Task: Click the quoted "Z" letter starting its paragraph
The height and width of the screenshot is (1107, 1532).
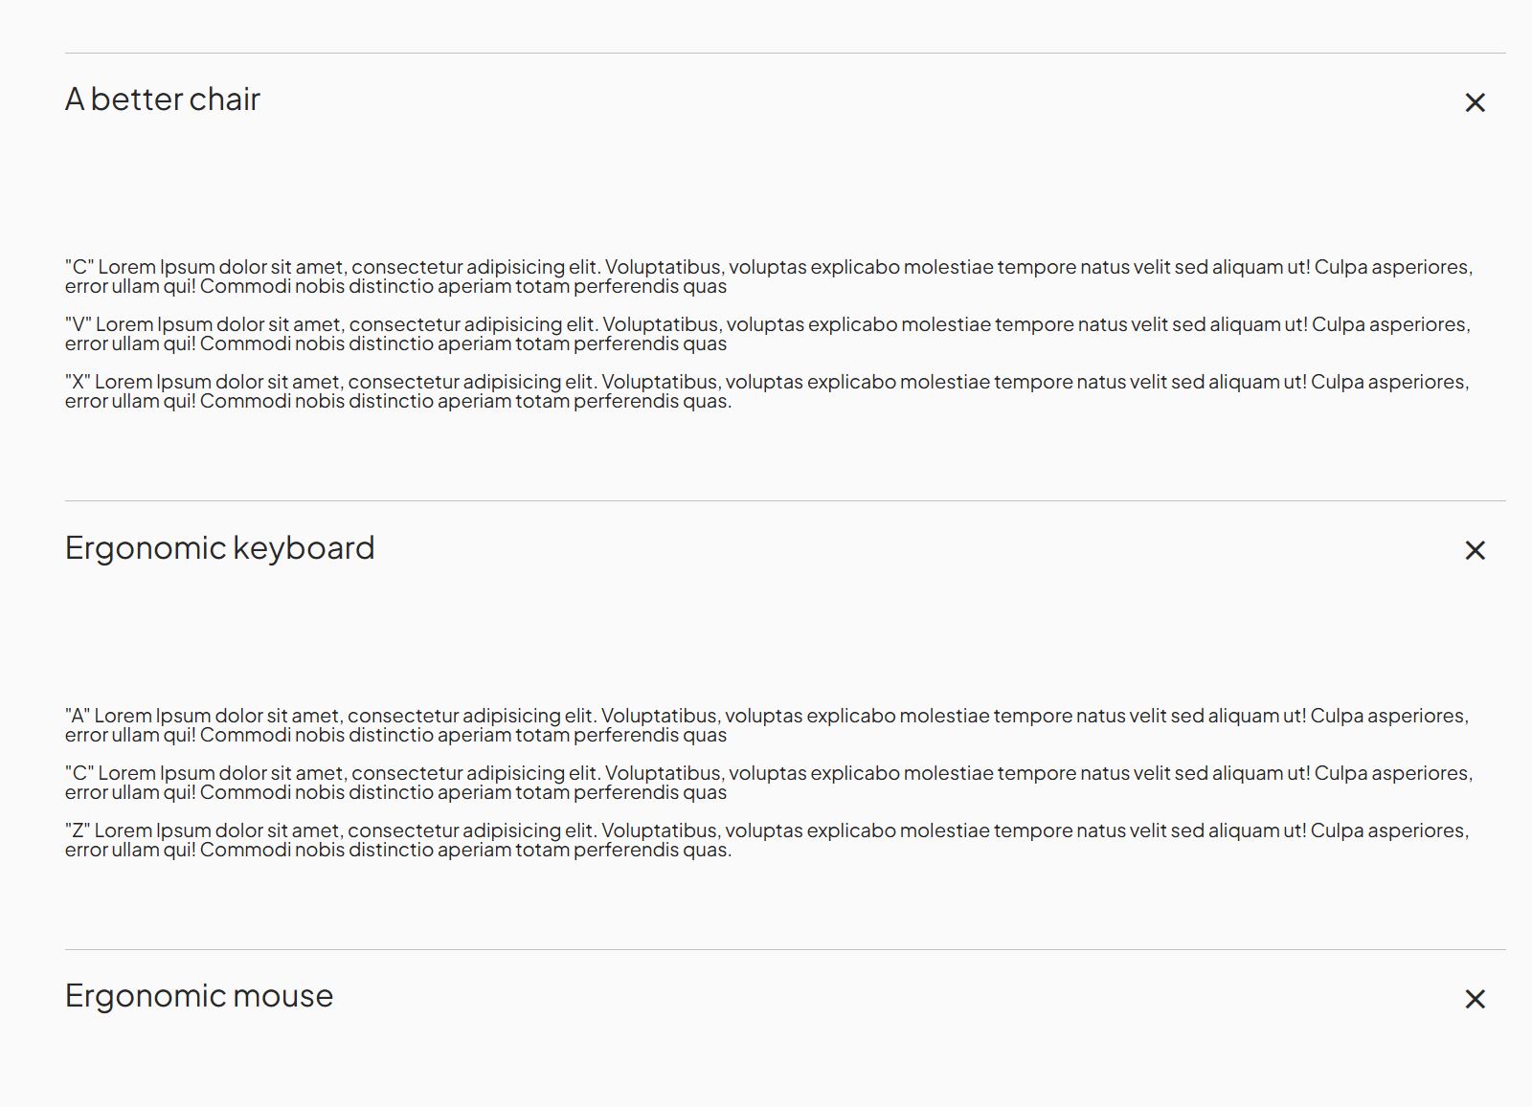Action: [78, 830]
